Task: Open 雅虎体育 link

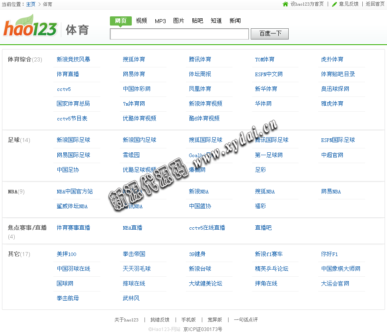Action: 332,104
